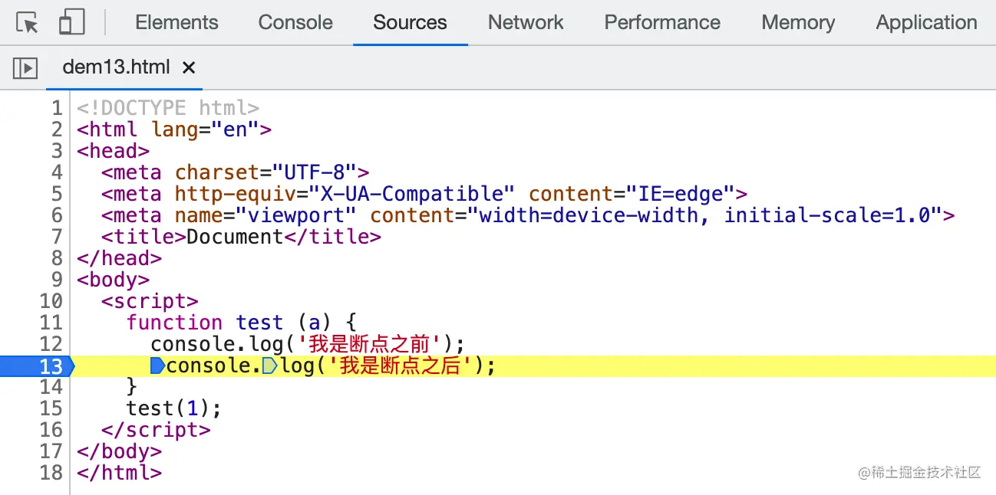Click line number 10 in the gutter
This screenshot has height=495, width=996.
click(x=51, y=300)
